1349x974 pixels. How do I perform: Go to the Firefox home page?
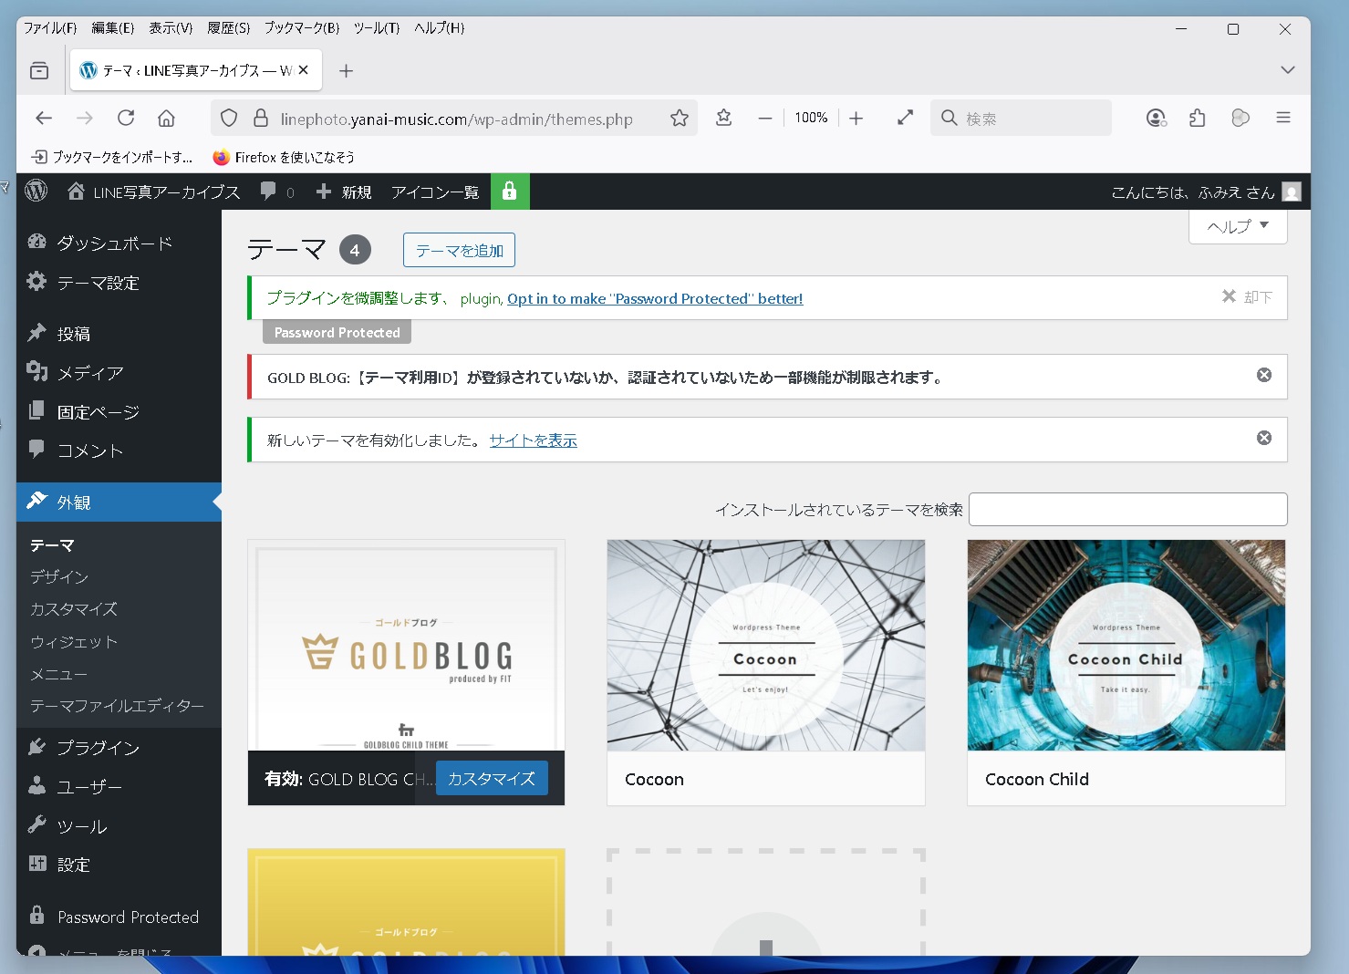[166, 118]
